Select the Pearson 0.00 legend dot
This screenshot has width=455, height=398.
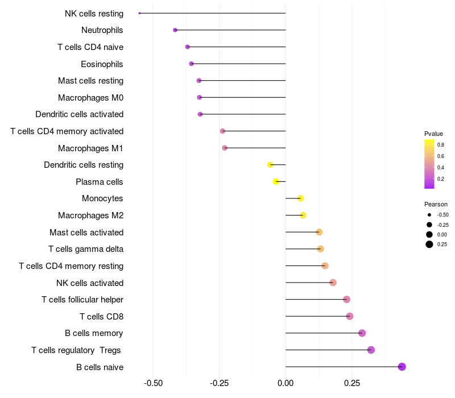click(x=429, y=234)
